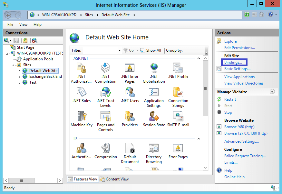This screenshot has height=194, width=282.
Task: Expand the Test site node
Action: [19, 82]
